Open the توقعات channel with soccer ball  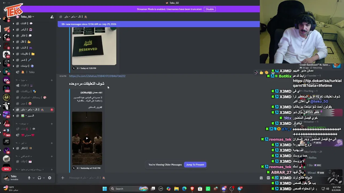pyautogui.click(x=34, y=66)
